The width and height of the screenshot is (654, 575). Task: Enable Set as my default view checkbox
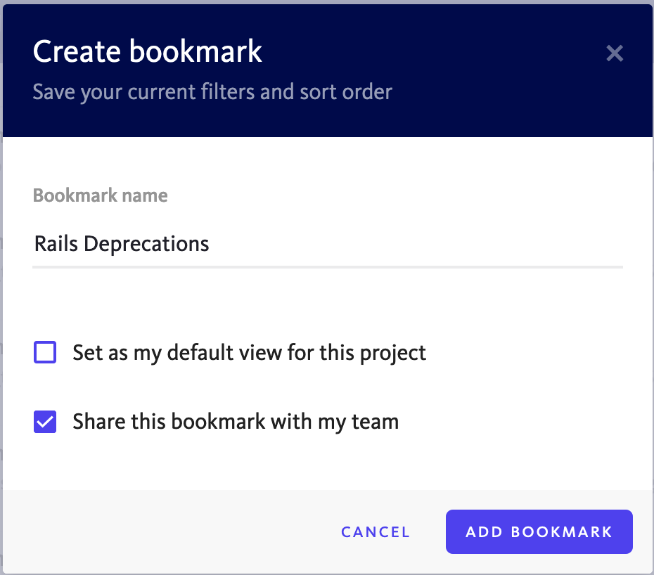click(45, 352)
